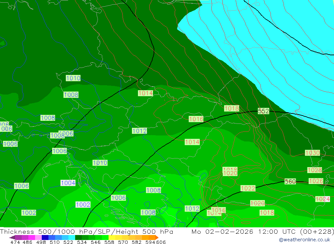The height and width of the screenshot is (244, 334).
Task: Click the 1028 pressure label
Action: click(x=315, y=170)
